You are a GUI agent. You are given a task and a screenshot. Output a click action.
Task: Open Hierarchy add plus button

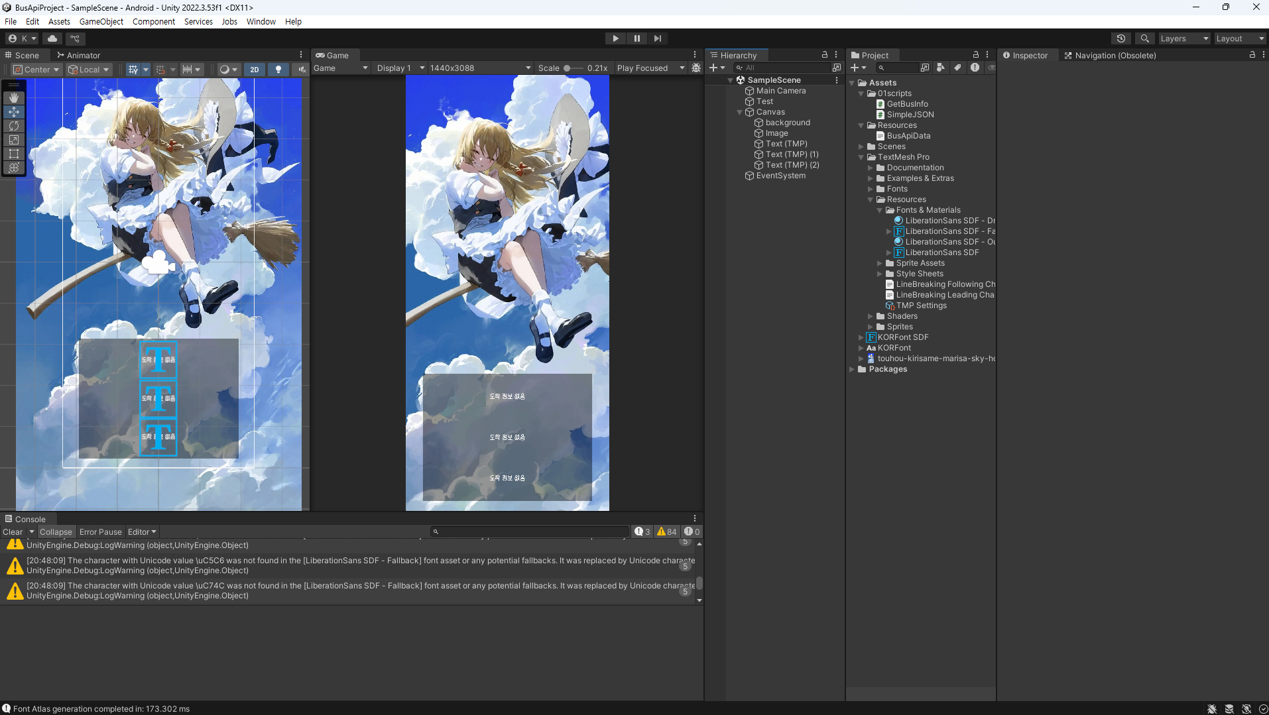pyautogui.click(x=717, y=68)
